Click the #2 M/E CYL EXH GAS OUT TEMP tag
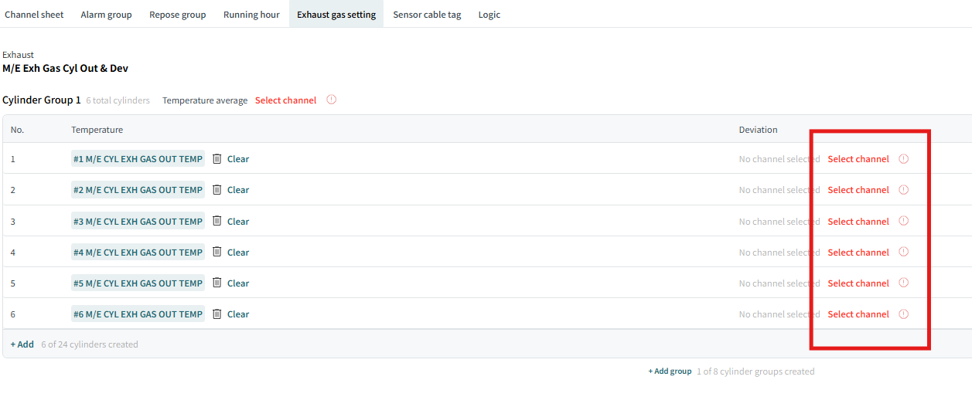Viewport: 972px width, 407px height. [x=138, y=190]
